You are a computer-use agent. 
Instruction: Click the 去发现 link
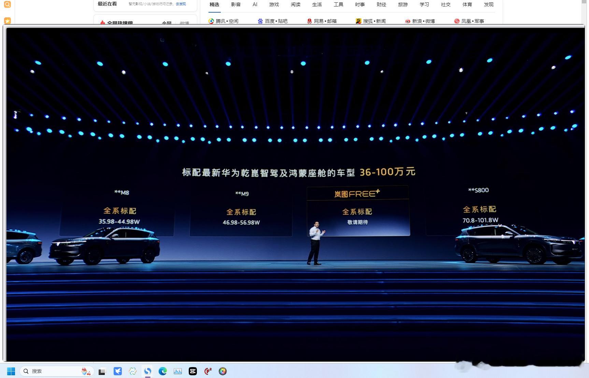(x=181, y=4)
